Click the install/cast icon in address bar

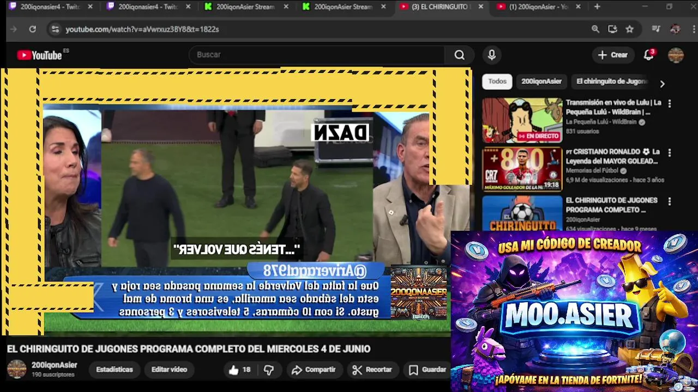point(612,29)
